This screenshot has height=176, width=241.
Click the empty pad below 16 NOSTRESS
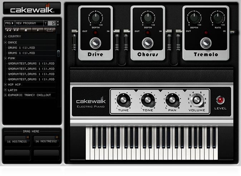pyautogui.click(x=17, y=155)
